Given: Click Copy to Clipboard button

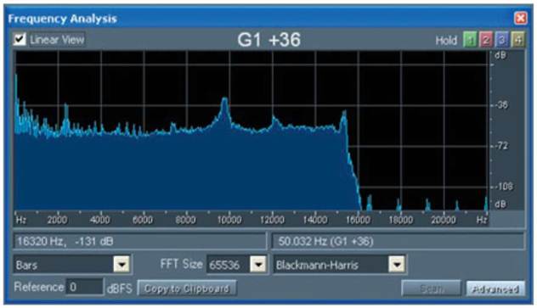Looking at the screenshot, I should [x=187, y=288].
